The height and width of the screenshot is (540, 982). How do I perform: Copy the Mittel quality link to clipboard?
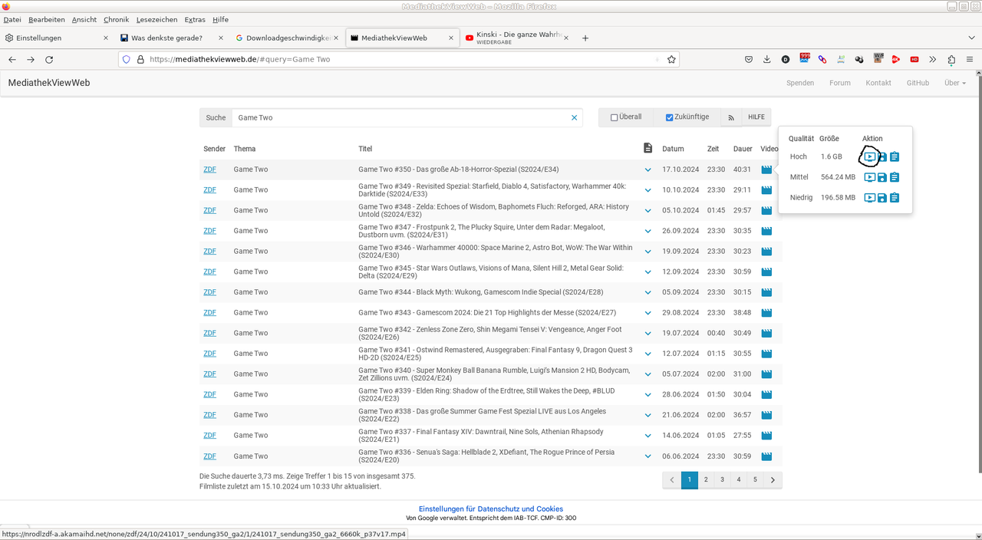[x=895, y=177]
